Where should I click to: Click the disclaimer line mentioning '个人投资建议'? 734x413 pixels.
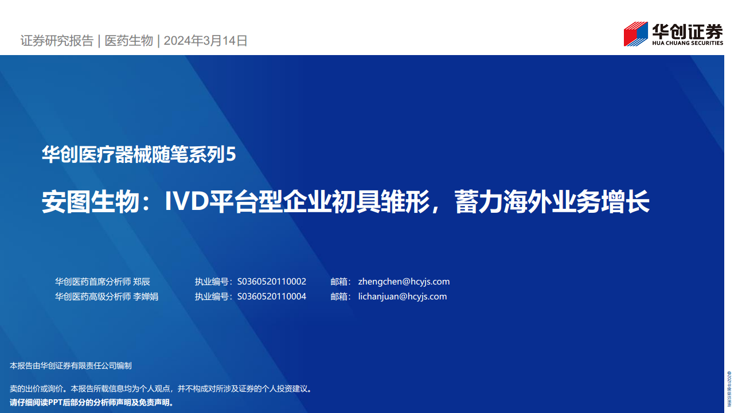point(161,388)
